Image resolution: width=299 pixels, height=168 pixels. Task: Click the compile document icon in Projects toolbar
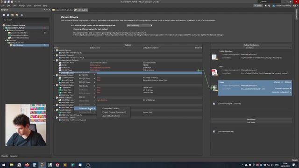8,15
